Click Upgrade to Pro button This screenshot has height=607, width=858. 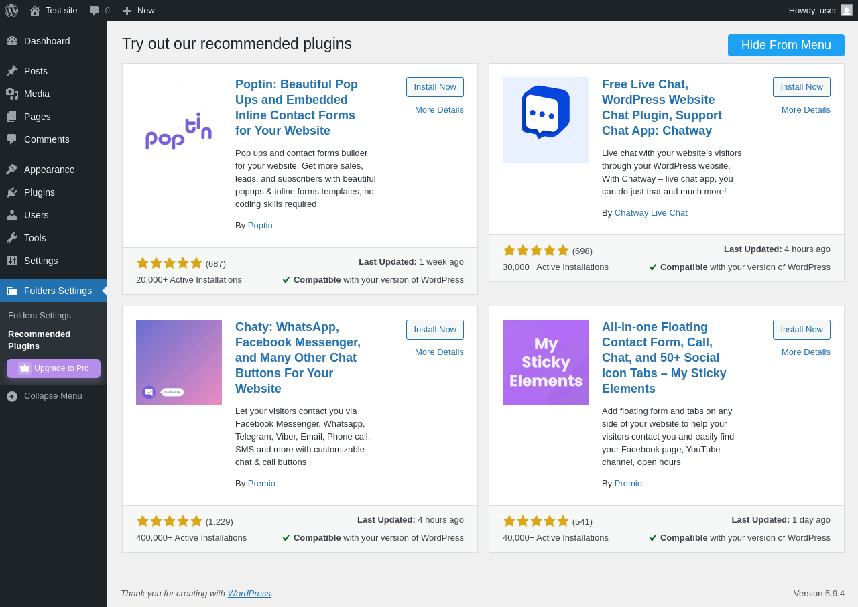point(54,368)
